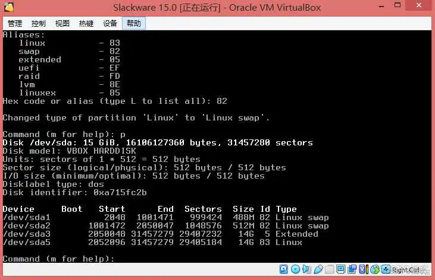Click the 'linuxex' alias line
Viewport: 435px width, 280px height.
[x=70, y=93]
